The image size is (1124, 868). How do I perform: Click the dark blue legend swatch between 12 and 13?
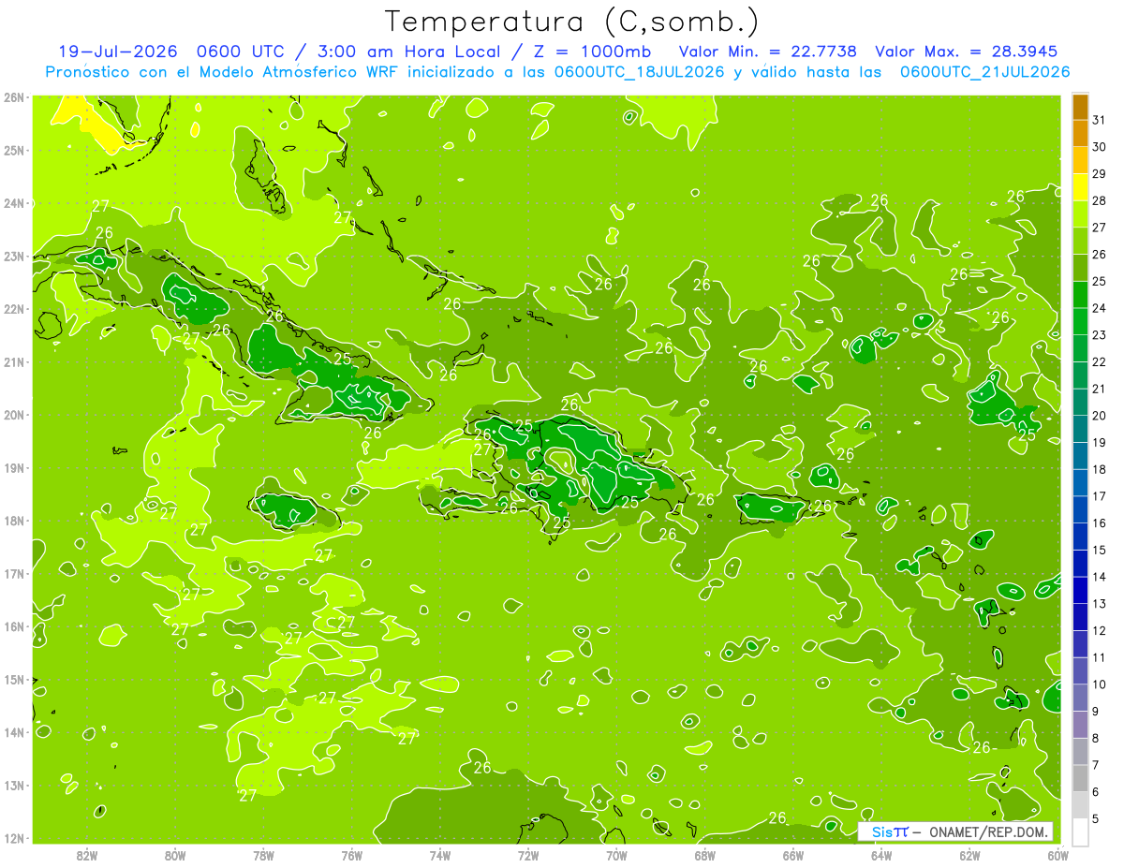[x=1080, y=617]
